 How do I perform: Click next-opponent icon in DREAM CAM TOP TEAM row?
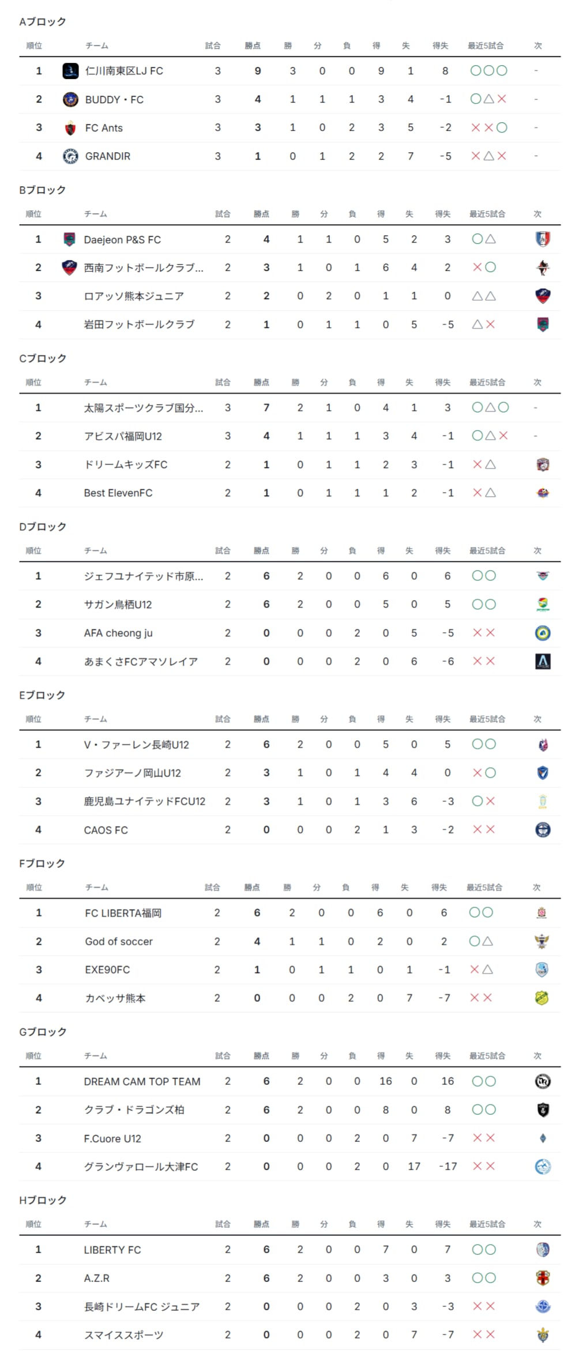[x=543, y=1081]
